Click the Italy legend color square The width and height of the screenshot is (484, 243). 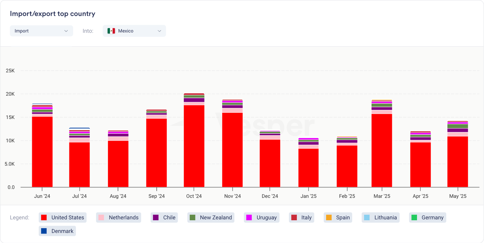click(x=294, y=218)
